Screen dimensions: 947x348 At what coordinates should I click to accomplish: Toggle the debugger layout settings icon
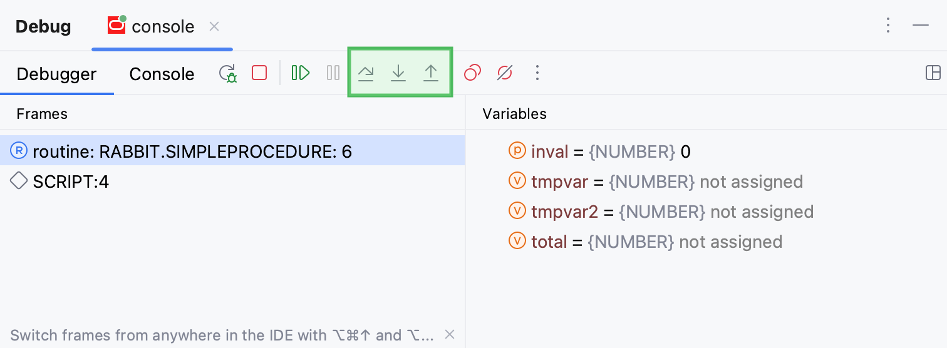pyautogui.click(x=933, y=73)
